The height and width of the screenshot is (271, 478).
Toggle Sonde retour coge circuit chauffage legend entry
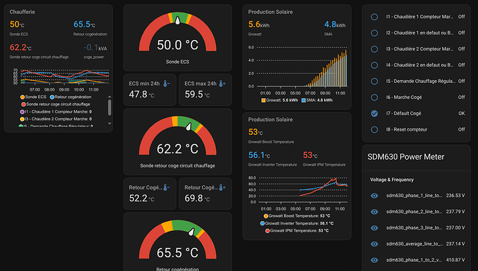point(55,104)
